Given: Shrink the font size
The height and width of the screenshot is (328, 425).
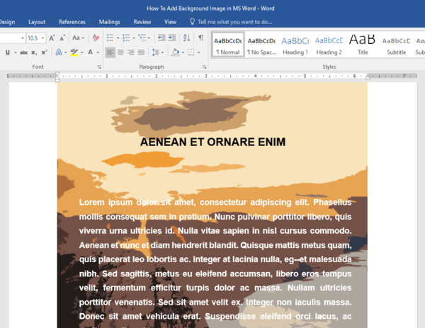Looking at the screenshot, I should click(62, 38).
